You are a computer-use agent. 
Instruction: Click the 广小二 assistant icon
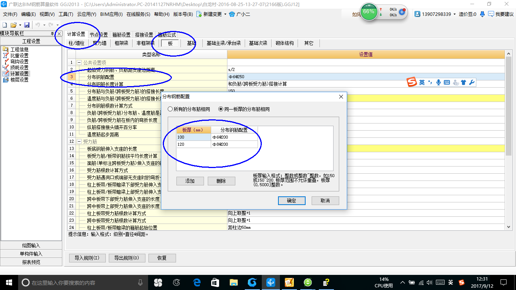pyautogui.click(x=232, y=14)
